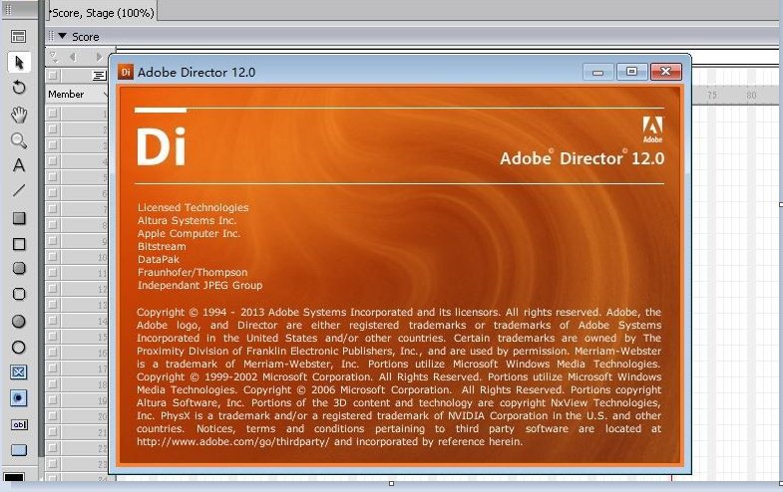Click the sprite label alignment icon above Member

pyautogui.click(x=99, y=76)
